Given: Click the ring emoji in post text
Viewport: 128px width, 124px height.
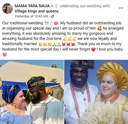Looking at the screenshot, I should tap(51, 23).
